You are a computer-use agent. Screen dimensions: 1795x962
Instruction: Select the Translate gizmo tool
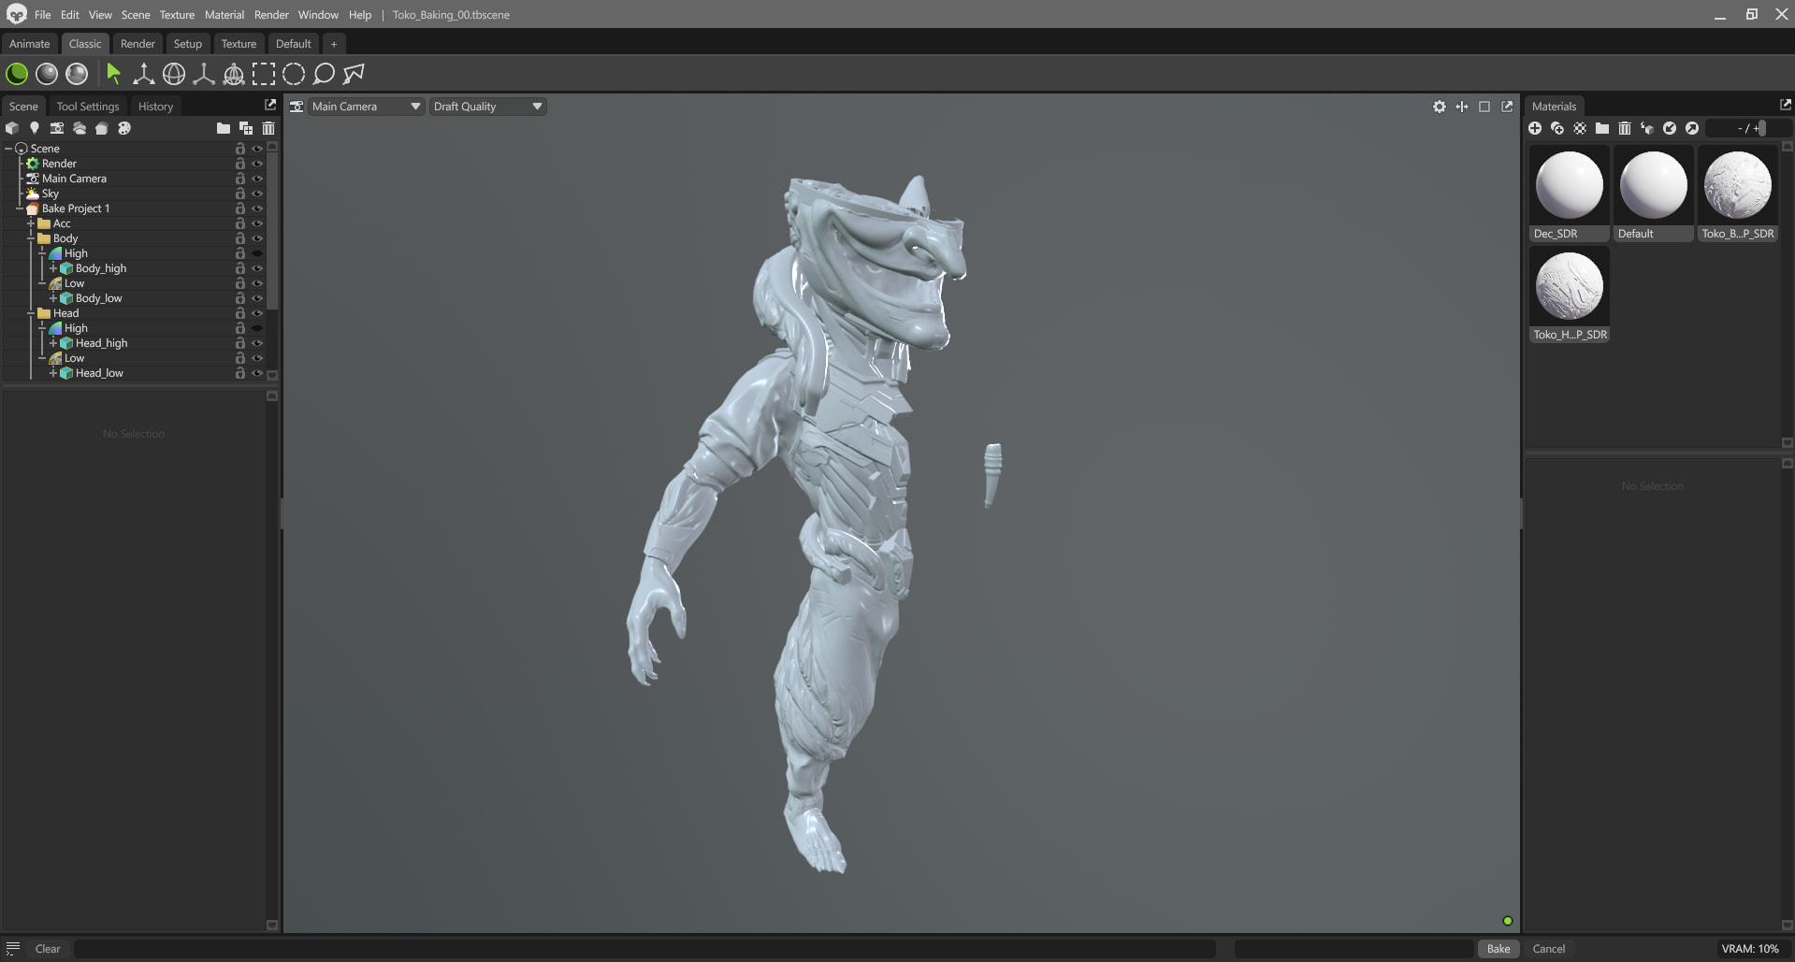[x=143, y=74]
